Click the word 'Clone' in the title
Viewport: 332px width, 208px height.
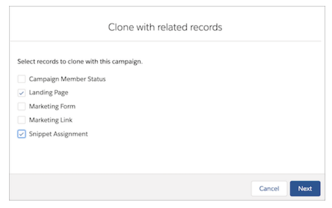tap(121, 27)
